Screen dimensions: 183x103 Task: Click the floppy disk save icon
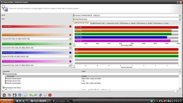click(x=15, y=95)
